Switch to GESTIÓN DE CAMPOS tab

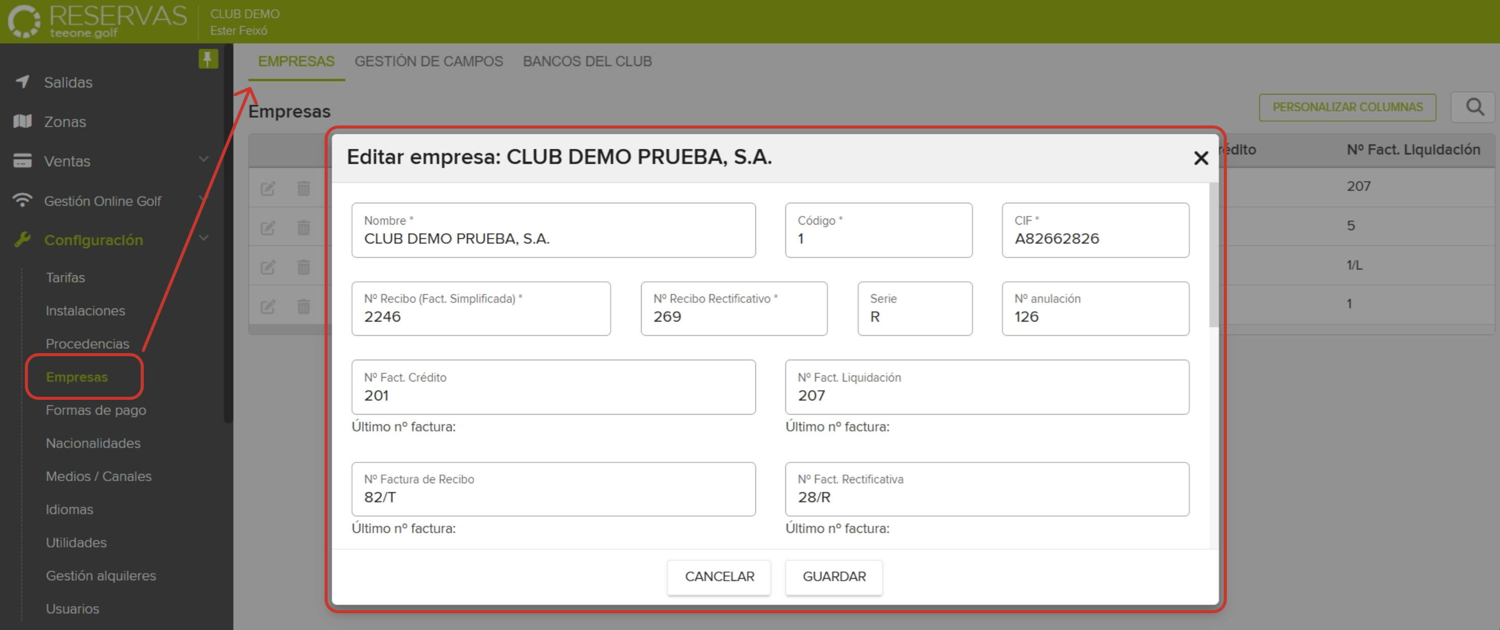click(x=429, y=61)
